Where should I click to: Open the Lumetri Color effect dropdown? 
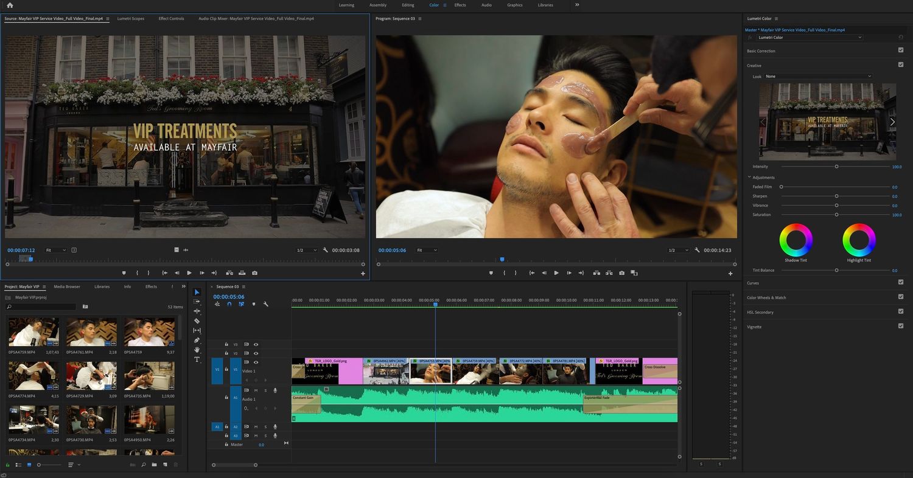click(x=810, y=37)
